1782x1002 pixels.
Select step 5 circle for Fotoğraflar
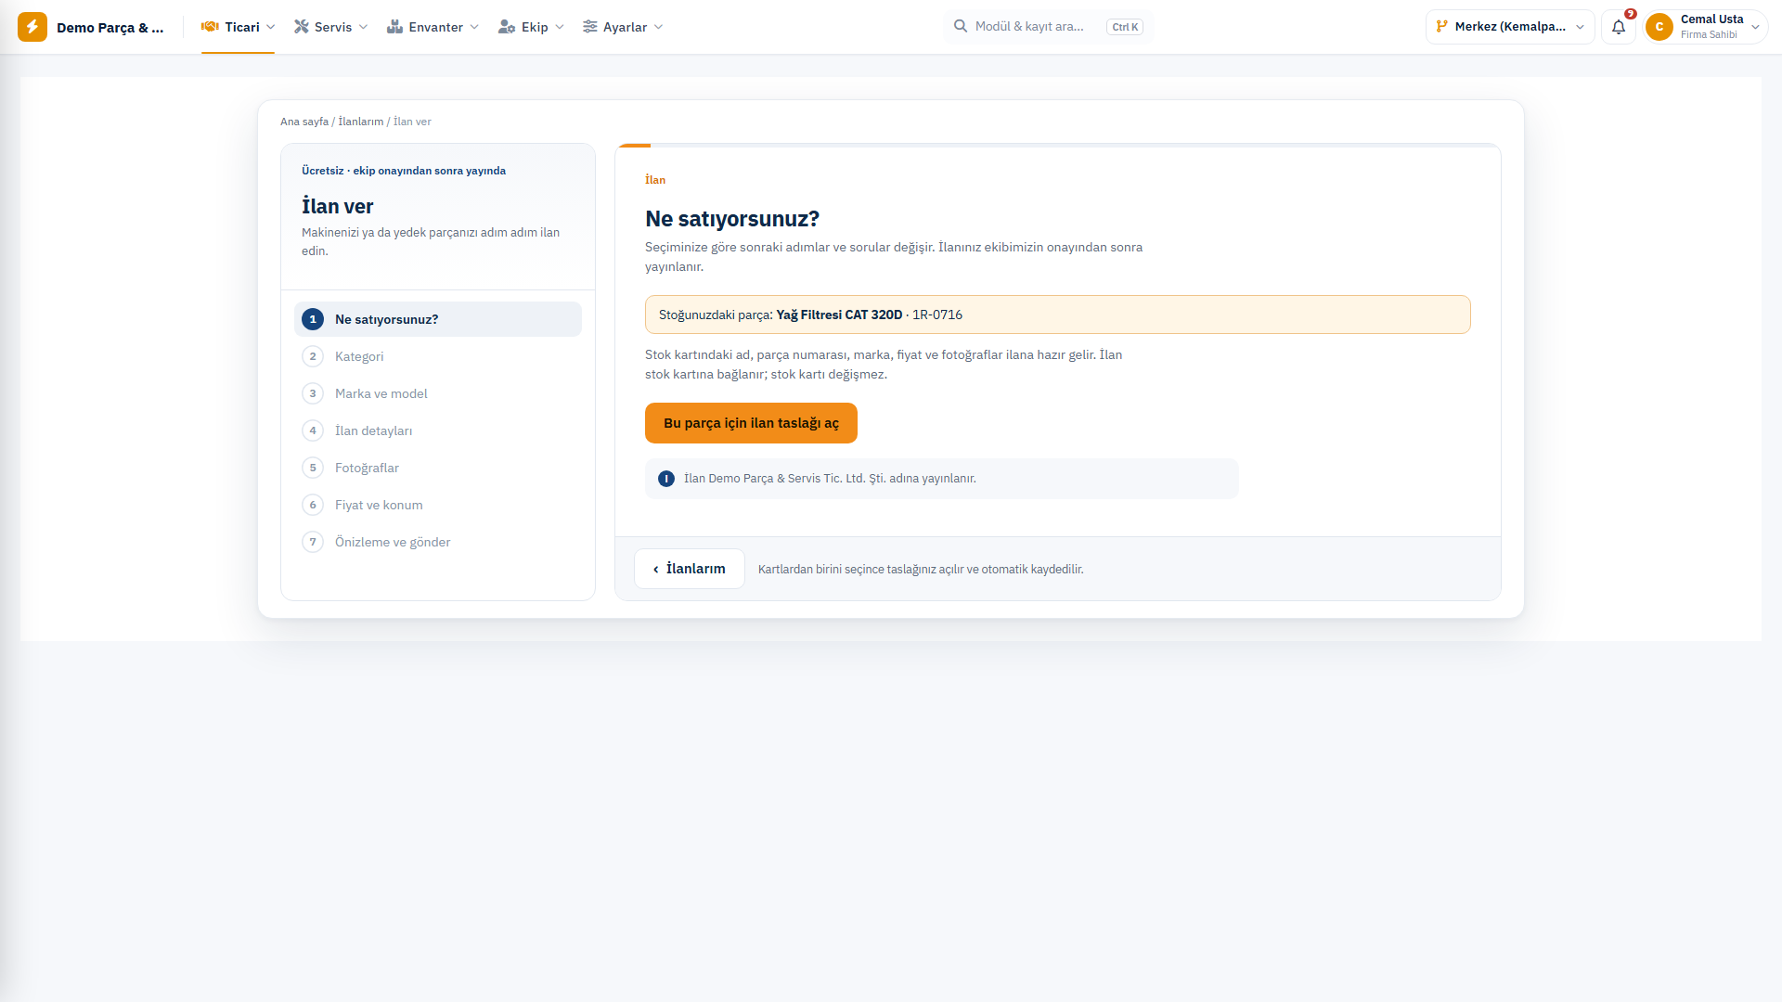coord(313,468)
